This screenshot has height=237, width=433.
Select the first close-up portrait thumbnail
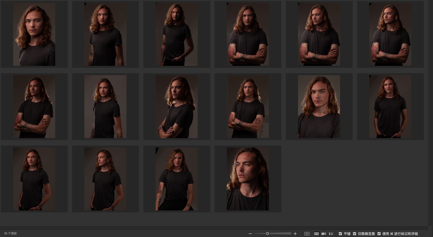click(x=34, y=34)
